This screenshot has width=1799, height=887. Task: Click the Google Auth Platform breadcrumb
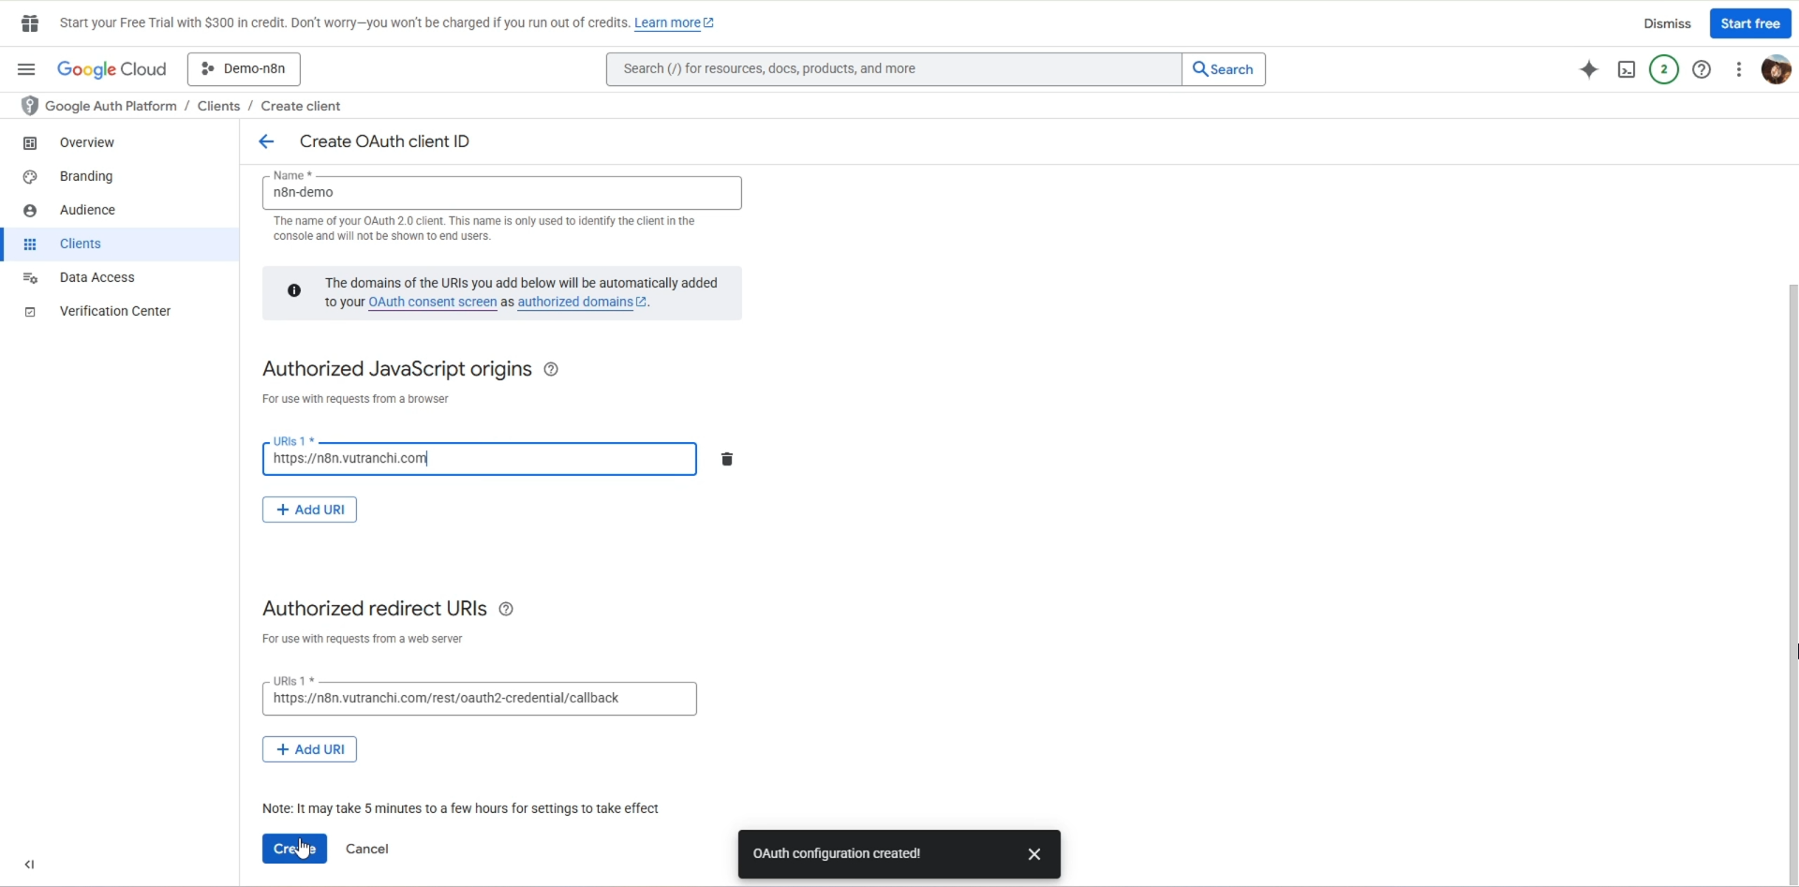coord(111,106)
